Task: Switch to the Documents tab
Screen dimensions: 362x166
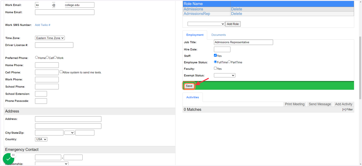Action: 218,35
